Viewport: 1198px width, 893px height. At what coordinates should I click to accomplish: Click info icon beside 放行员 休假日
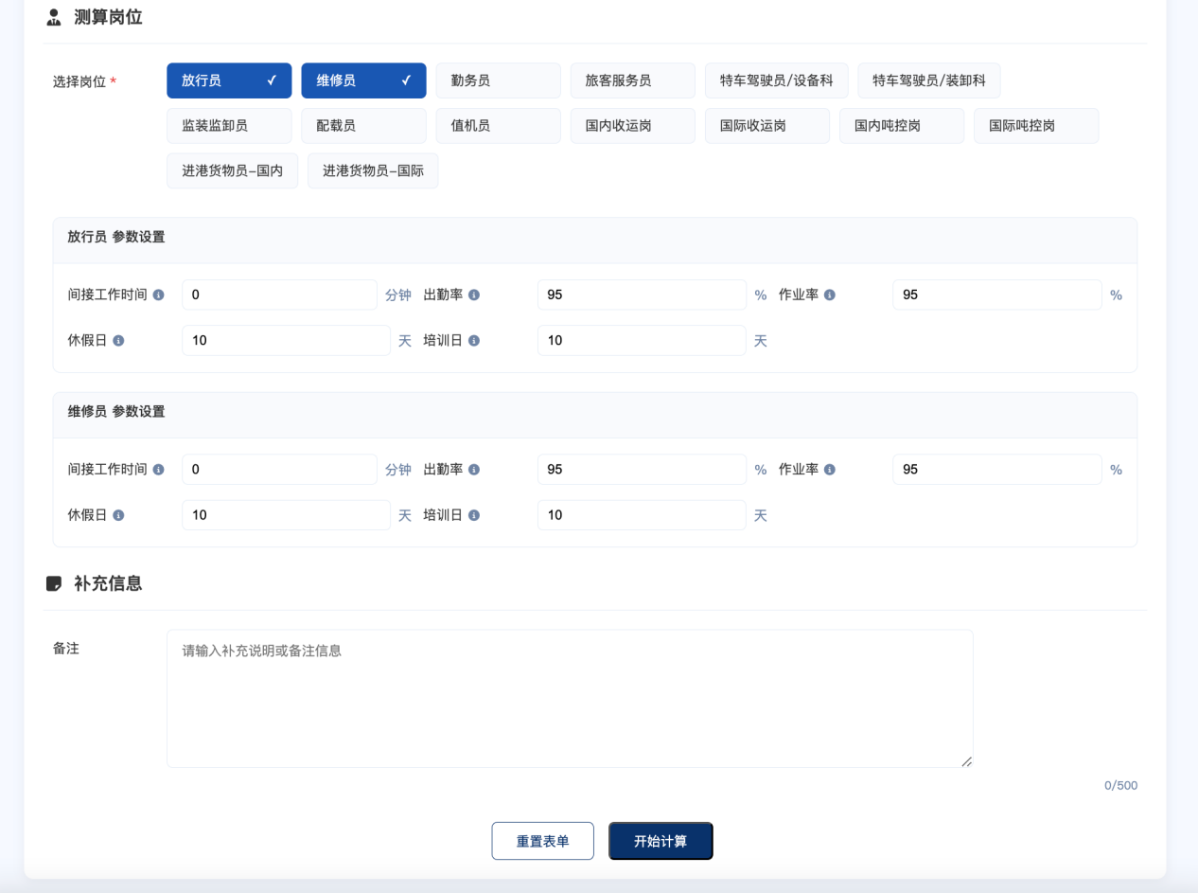(118, 340)
